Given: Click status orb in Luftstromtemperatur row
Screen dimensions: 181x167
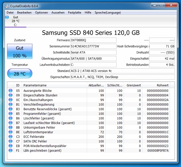Looking at the screenshot, I should click(x=10, y=132).
